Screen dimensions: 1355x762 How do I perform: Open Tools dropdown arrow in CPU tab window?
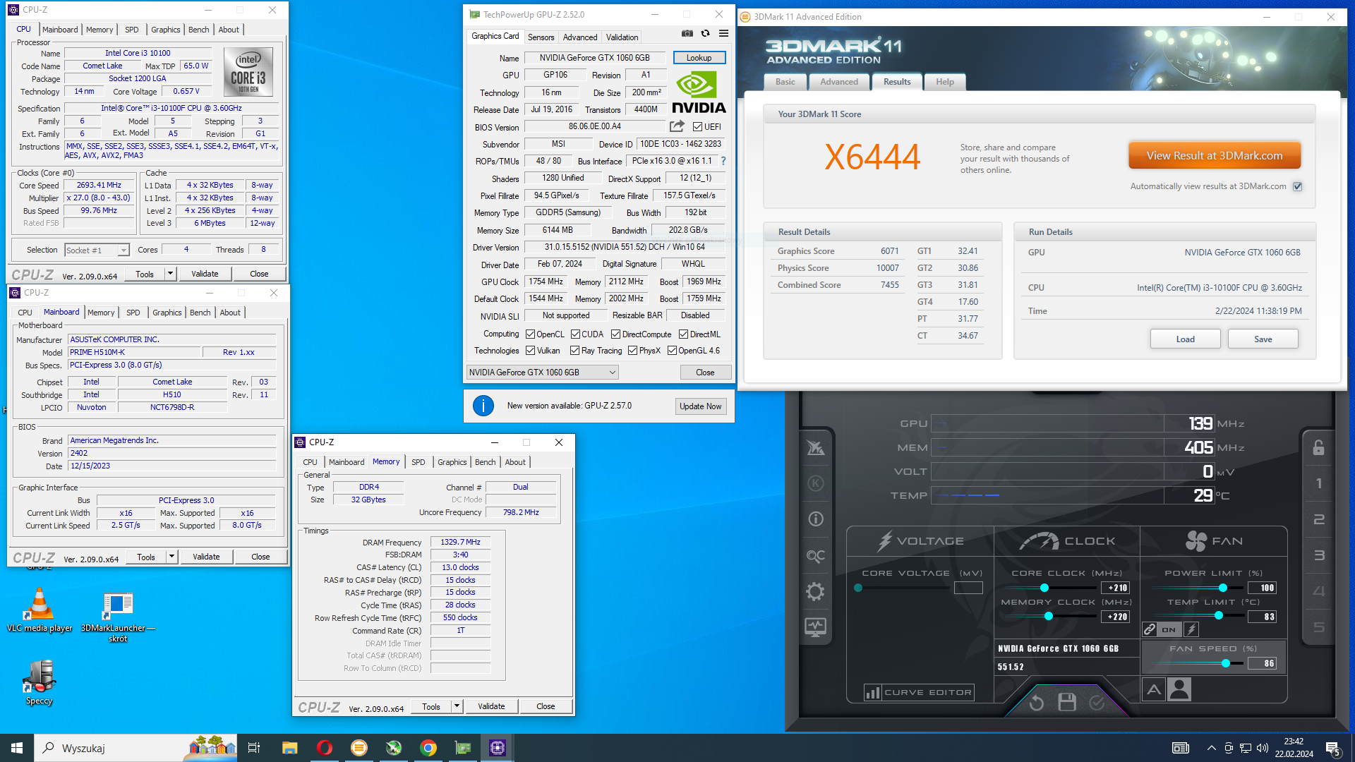[x=170, y=274]
